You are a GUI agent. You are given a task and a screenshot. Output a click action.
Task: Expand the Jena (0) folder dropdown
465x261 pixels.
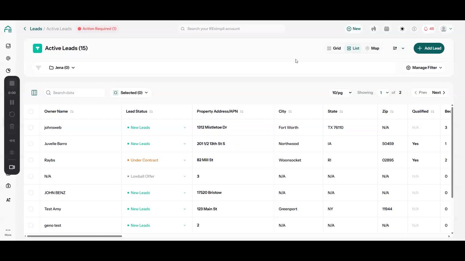[x=62, y=68]
